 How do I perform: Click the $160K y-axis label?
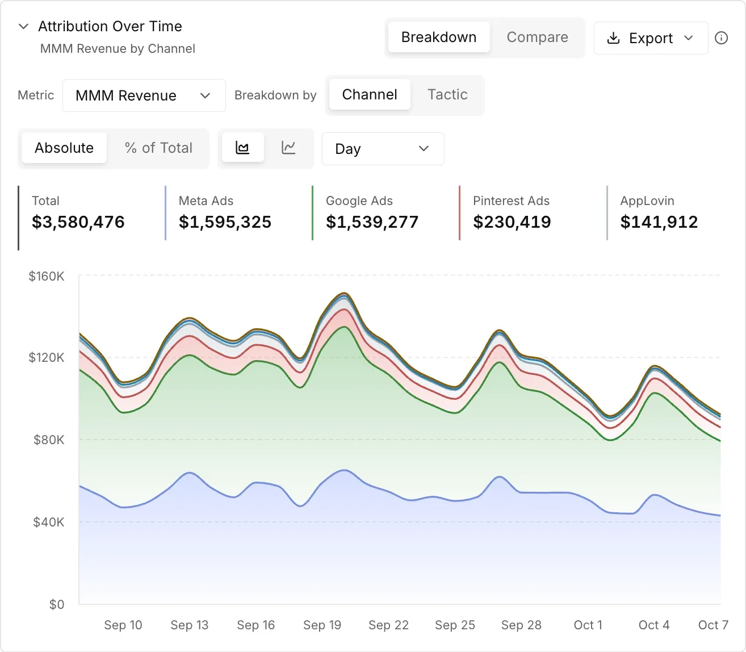(x=47, y=276)
